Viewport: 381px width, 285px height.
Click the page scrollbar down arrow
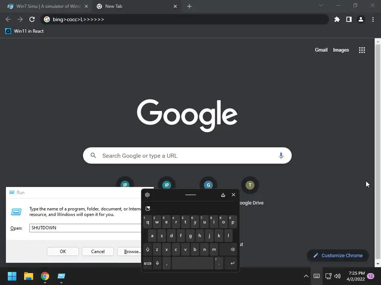point(378,264)
